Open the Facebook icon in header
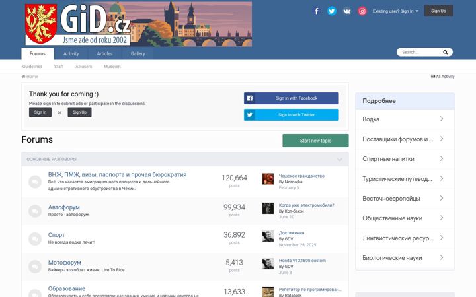This screenshot has height=297, width=476. pos(316,11)
